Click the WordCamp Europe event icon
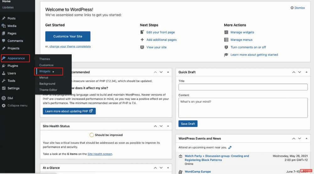The height and width of the screenshot is (174, 314). tap(181, 171)
